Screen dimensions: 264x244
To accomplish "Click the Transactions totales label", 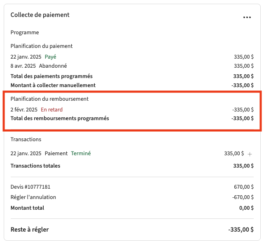I will pos(35,166).
